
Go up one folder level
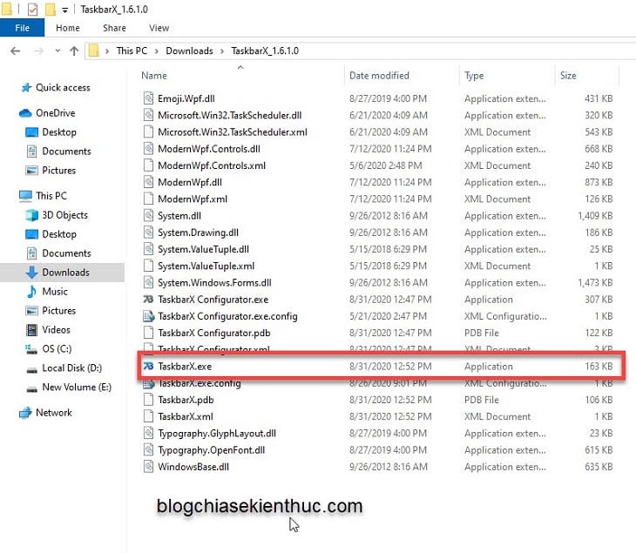pos(74,51)
